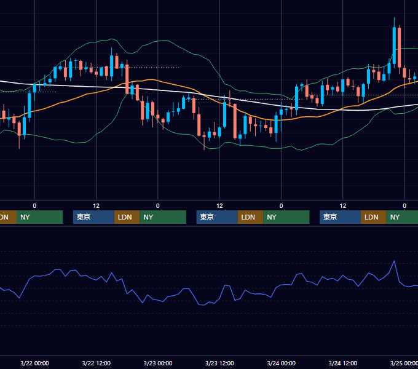Select the 東京 session block spanning 3/23 12:00
Screen dimensions: 418x369
click(217, 217)
